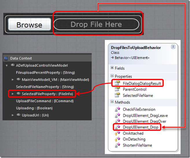
Task: Expand the SelectedFileProperty tree node
Action: (13, 94)
